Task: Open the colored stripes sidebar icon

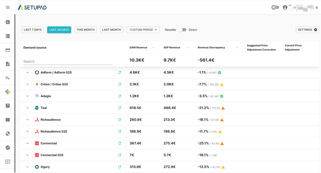Action: [8, 92]
